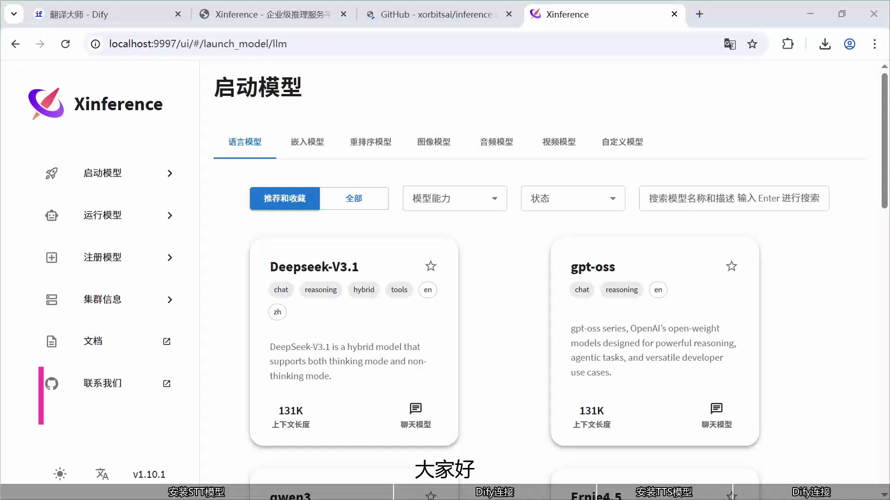890x500 pixels.
Task: Open the Deepseek-V3.1 model card title
Action: point(314,267)
